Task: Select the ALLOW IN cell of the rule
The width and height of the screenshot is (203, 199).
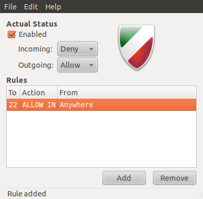Action: [39, 105]
